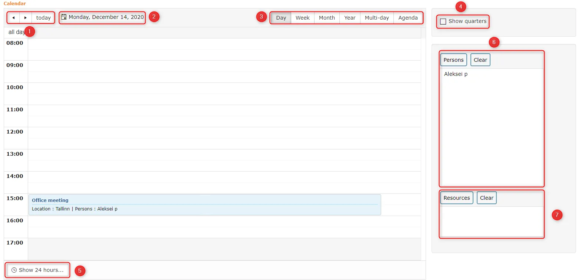Image resolution: width=579 pixels, height=280 pixels.
Task: Click the 13:00 time label
Action: coord(15,154)
